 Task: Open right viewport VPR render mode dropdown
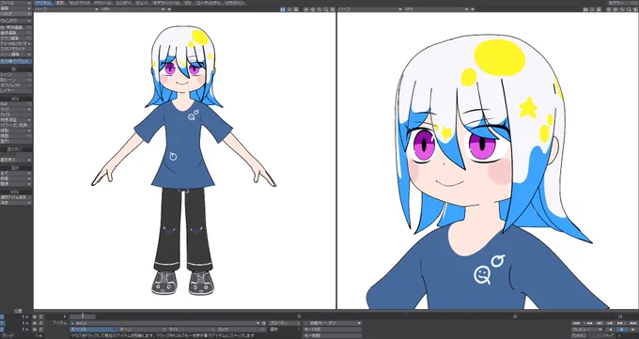(436, 9)
